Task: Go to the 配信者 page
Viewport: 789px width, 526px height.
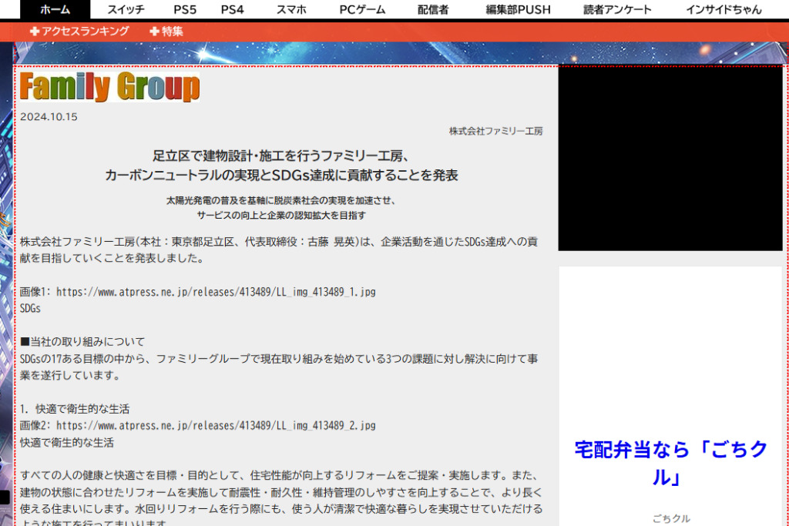Action: pos(433,9)
